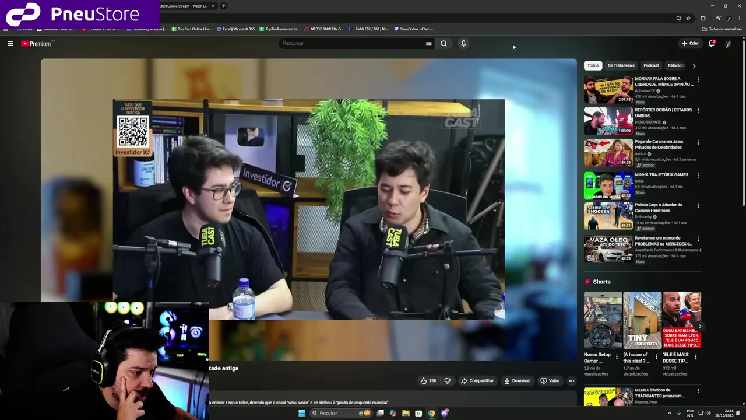The width and height of the screenshot is (746, 420).
Task: Click the Compartilhar button
Action: (x=477, y=381)
